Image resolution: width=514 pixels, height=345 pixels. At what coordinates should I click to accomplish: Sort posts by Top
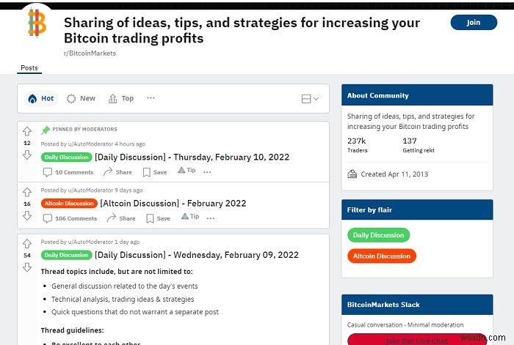121,98
